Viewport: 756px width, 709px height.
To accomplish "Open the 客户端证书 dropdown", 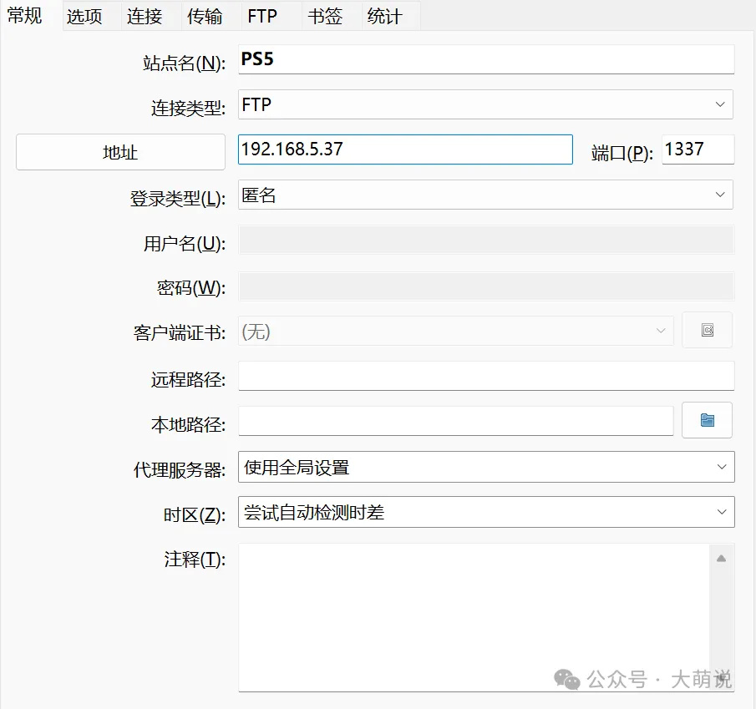I will coord(455,331).
